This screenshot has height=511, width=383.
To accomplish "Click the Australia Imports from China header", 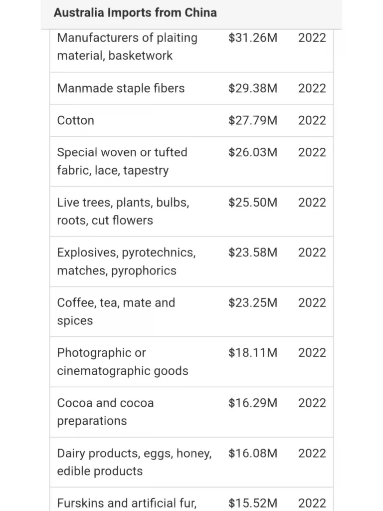I will [135, 12].
